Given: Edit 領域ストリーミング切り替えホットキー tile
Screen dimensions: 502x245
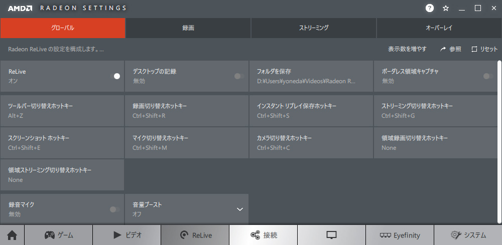Looking at the screenshot, I should [x=62, y=175].
